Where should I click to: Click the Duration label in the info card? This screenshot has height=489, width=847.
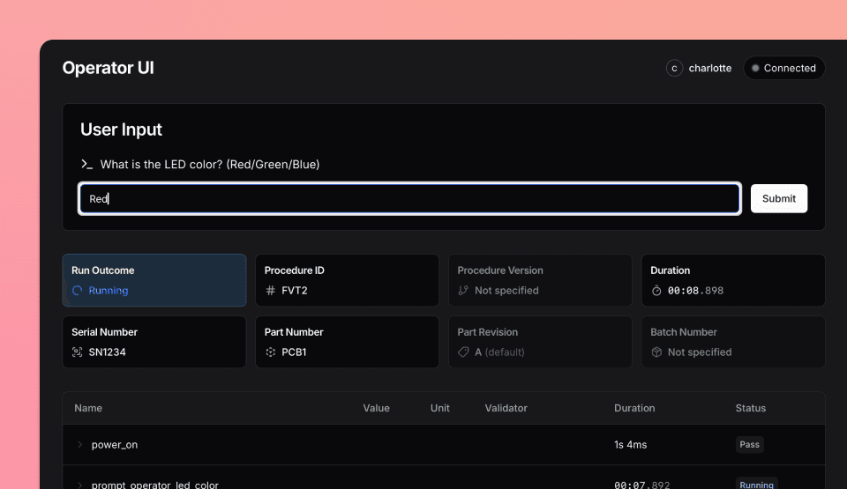670,270
